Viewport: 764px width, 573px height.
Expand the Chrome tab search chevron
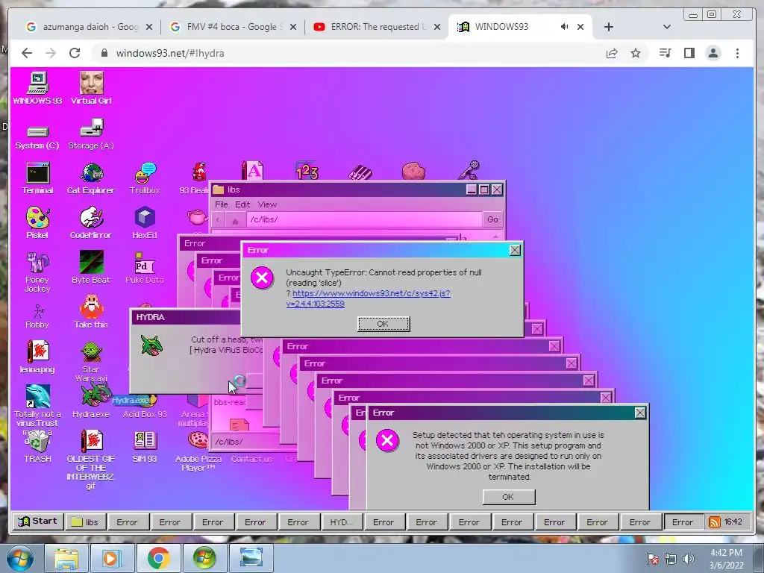point(666,27)
